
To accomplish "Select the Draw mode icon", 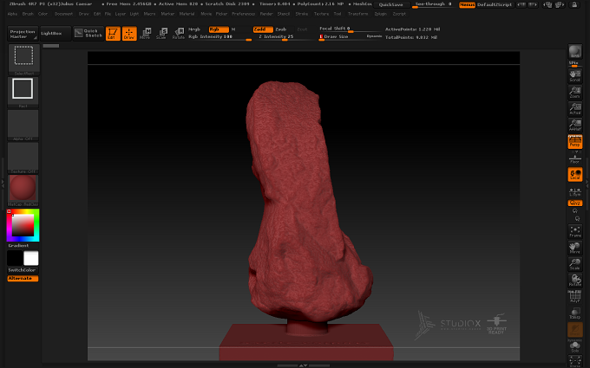I will [129, 34].
